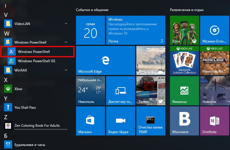This screenshot has height=150, width=230.
Task: Open the Почта mail tile
Action: click(136, 30)
